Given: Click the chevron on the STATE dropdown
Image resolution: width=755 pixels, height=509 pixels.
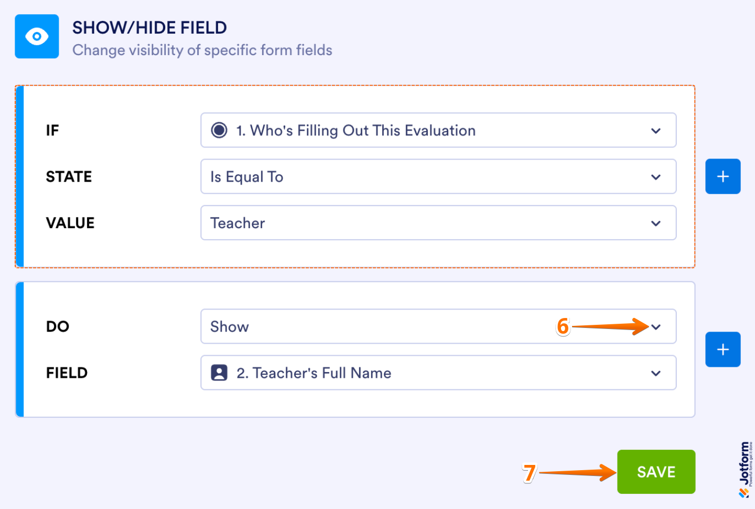Looking at the screenshot, I should (x=655, y=177).
